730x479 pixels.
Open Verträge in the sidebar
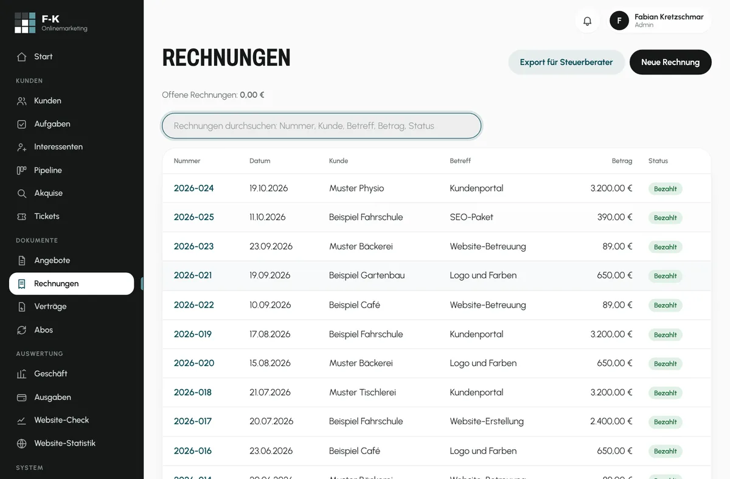click(72, 307)
